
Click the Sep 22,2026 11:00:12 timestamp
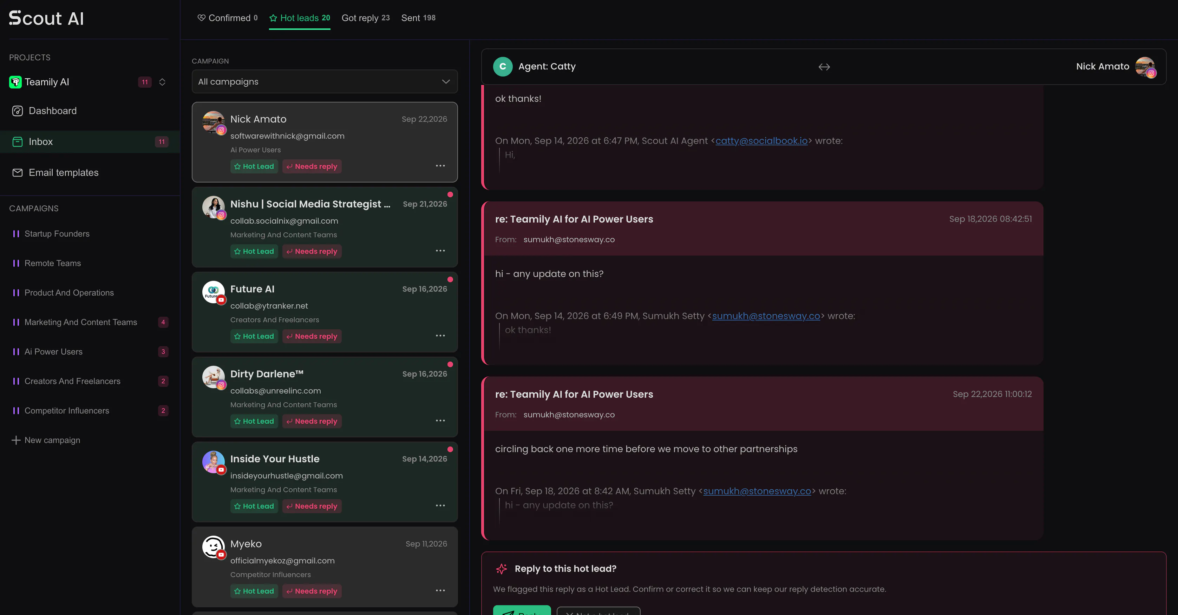pos(992,394)
